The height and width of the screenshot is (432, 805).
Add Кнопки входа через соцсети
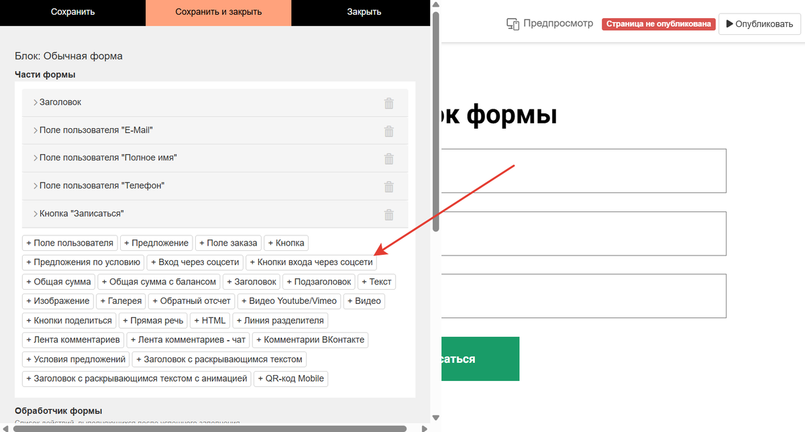click(x=311, y=262)
